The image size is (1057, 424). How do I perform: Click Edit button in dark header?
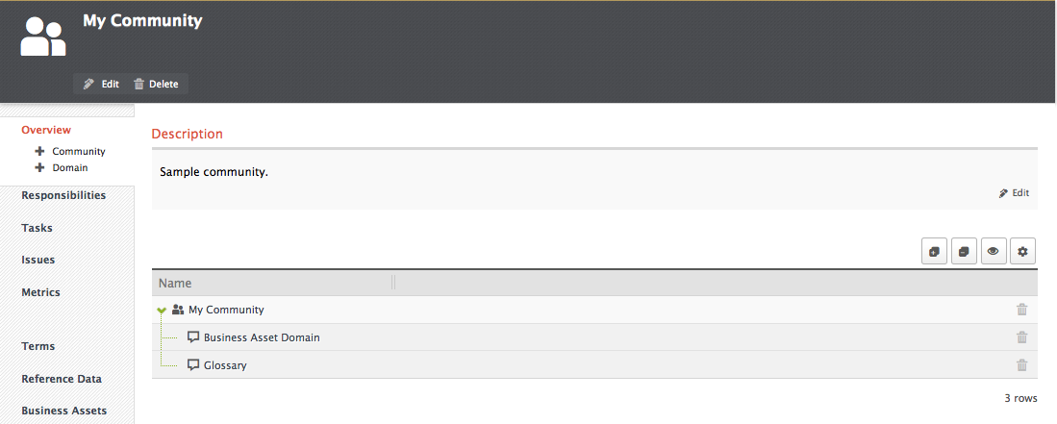click(101, 85)
